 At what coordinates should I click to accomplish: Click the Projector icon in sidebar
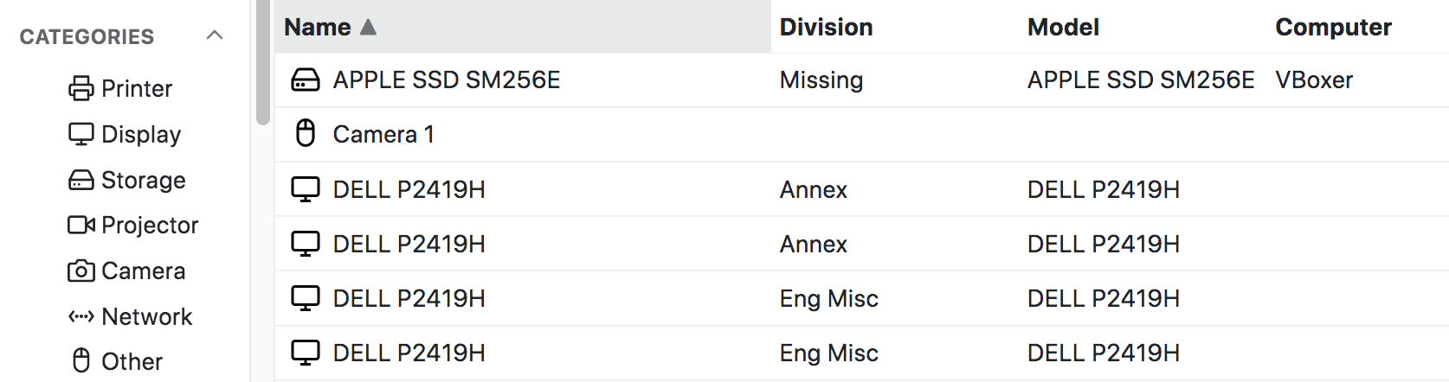[x=80, y=225]
